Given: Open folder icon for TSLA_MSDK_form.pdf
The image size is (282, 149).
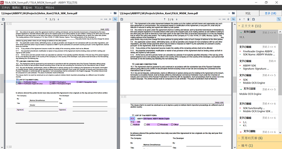Looking at the screenshot, I should (x=233, y=13).
